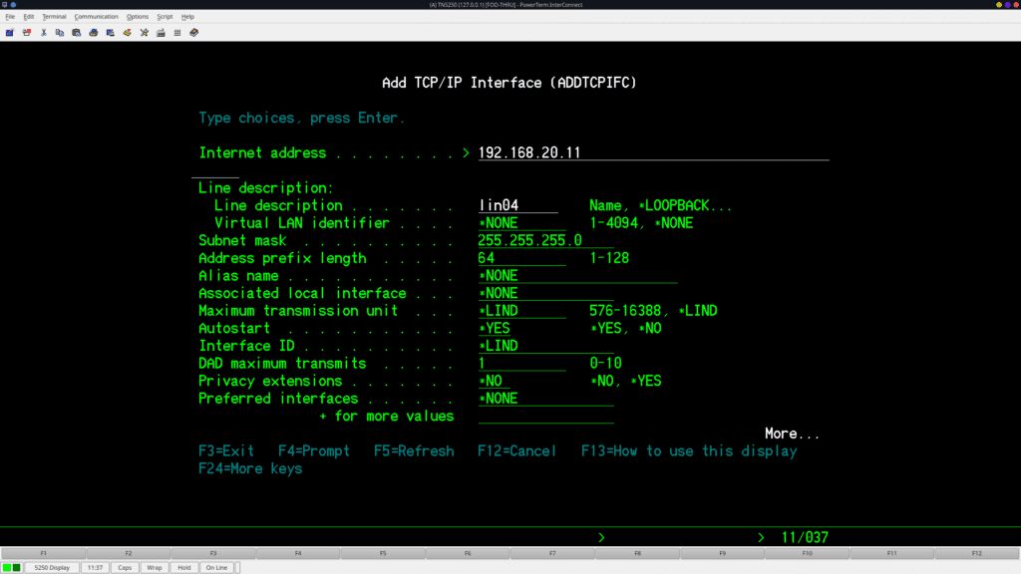The width and height of the screenshot is (1021, 574).
Task: Click the crossed tools settings icon
Action: [145, 33]
